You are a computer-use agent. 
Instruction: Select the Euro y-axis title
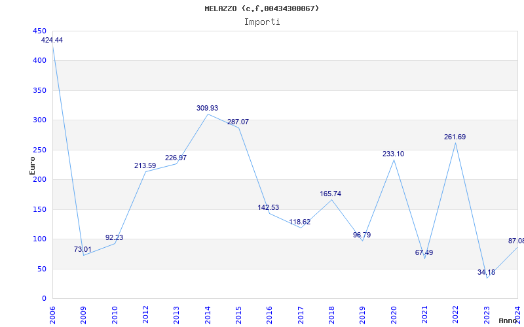pos(32,165)
